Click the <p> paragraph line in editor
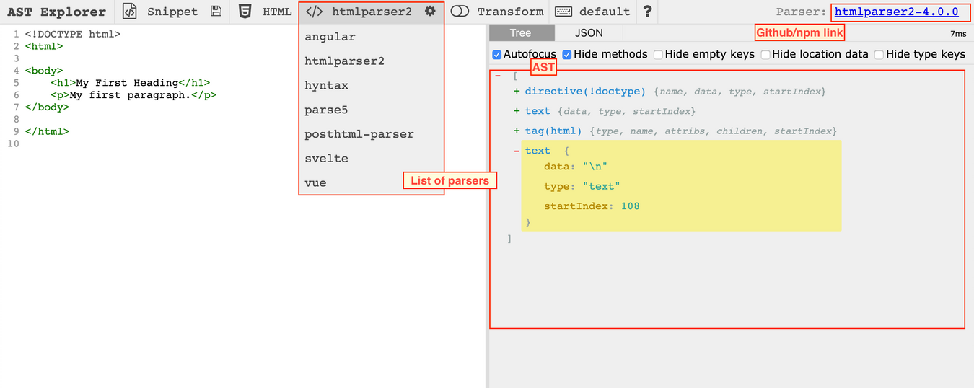The height and width of the screenshot is (388, 974). click(x=133, y=94)
